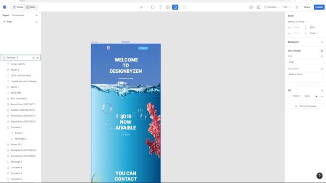Select the WELCOME text layer
The width and height of the screenshot is (326, 183).
(16, 93)
